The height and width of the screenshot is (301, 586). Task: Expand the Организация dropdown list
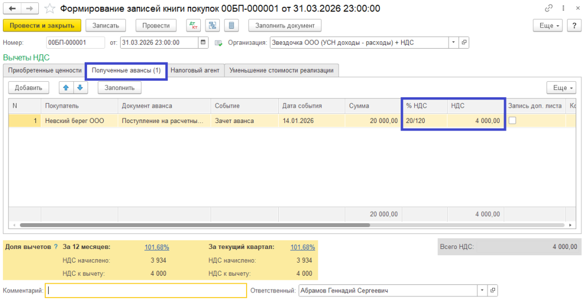click(x=453, y=42)
